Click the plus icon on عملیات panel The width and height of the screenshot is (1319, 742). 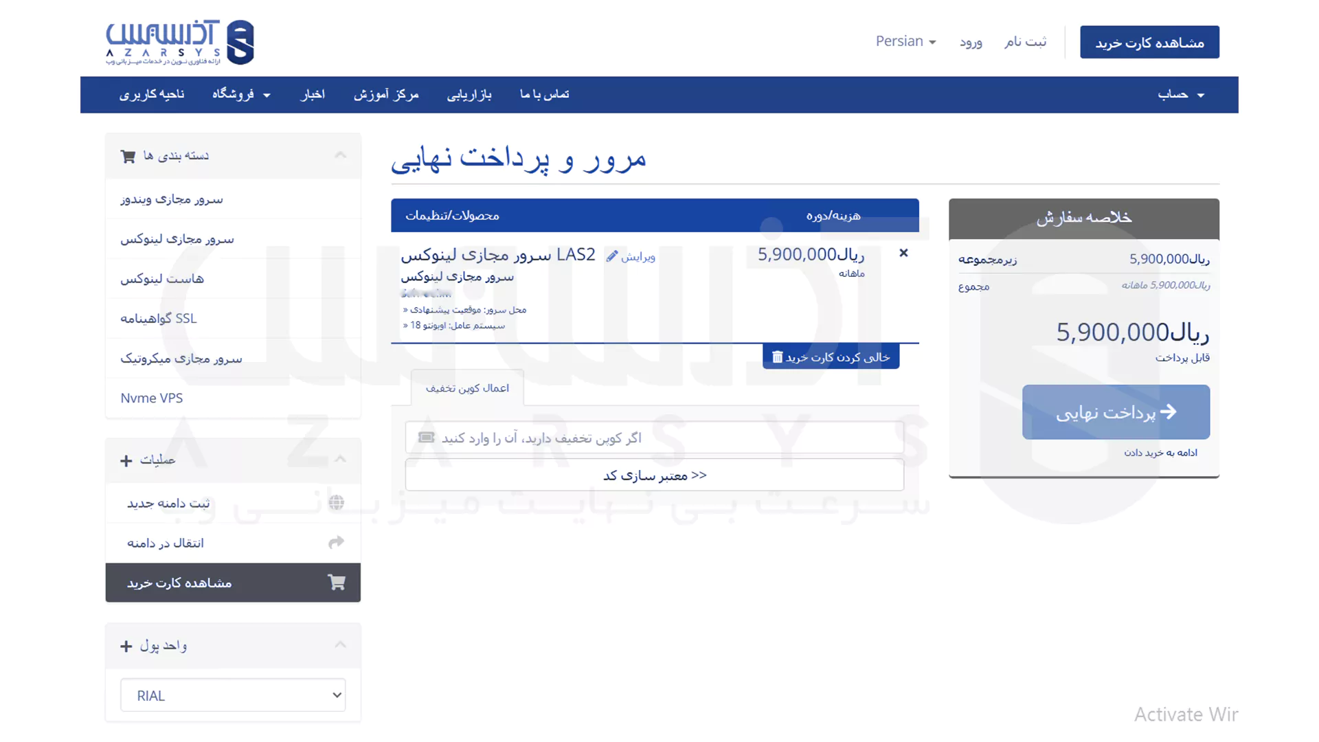point(126,460)
